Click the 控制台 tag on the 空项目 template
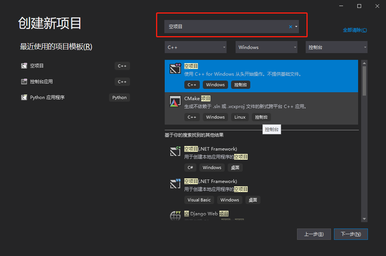The width and height of the screenshot is (386, 256). click(x=240, y=85)
